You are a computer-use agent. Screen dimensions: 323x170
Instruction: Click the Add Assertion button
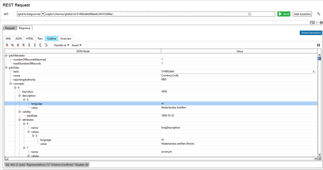pyautogui.click(x=302, y=14)
